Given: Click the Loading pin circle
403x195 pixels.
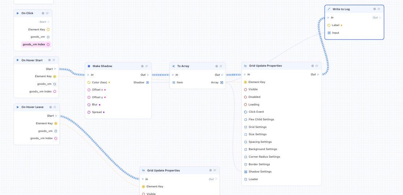Looking at the screenshot, I should (246, 104).
